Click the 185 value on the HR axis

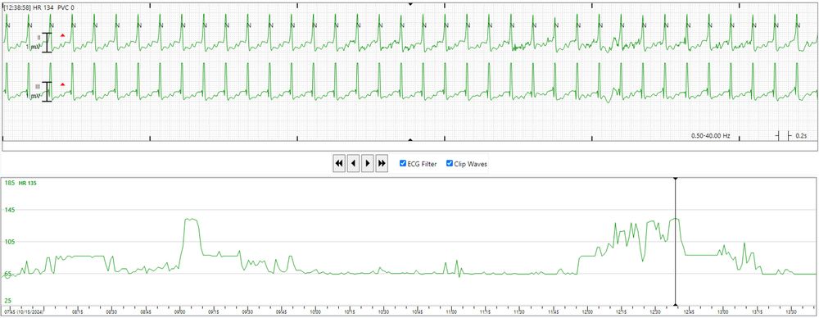click(x=9, y=183)
